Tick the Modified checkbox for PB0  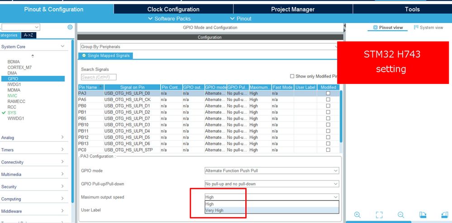pos(328,106)
